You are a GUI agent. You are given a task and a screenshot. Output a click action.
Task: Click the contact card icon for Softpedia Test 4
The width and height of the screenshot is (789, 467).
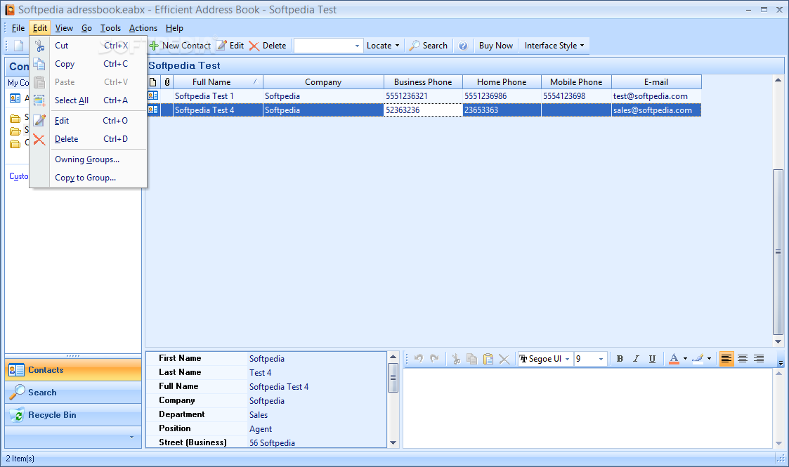point(153,110)
